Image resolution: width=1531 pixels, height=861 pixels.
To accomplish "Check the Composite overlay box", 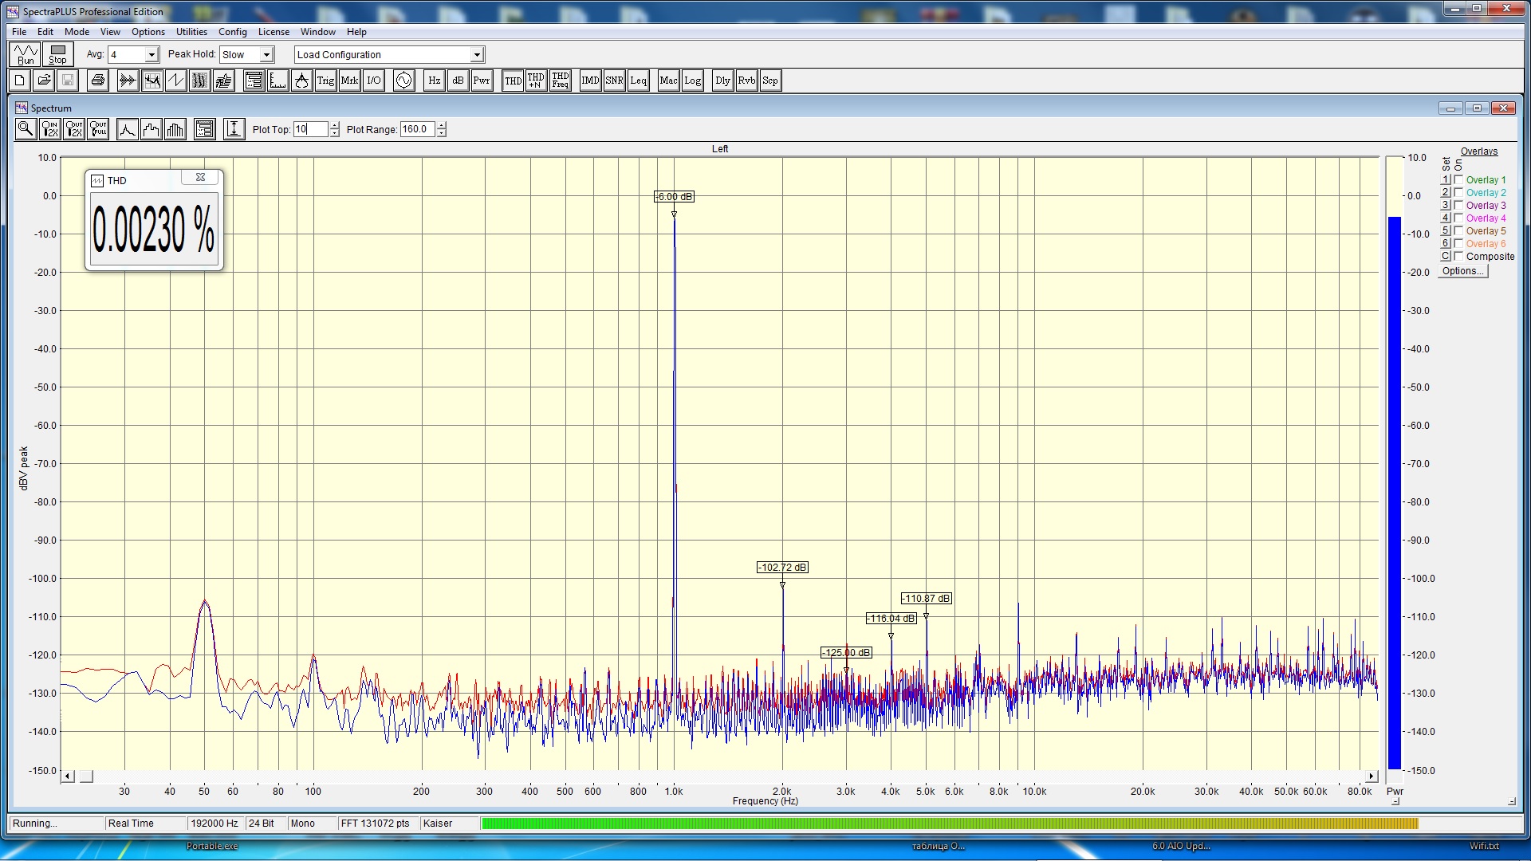I will [x=1458, y=257].
